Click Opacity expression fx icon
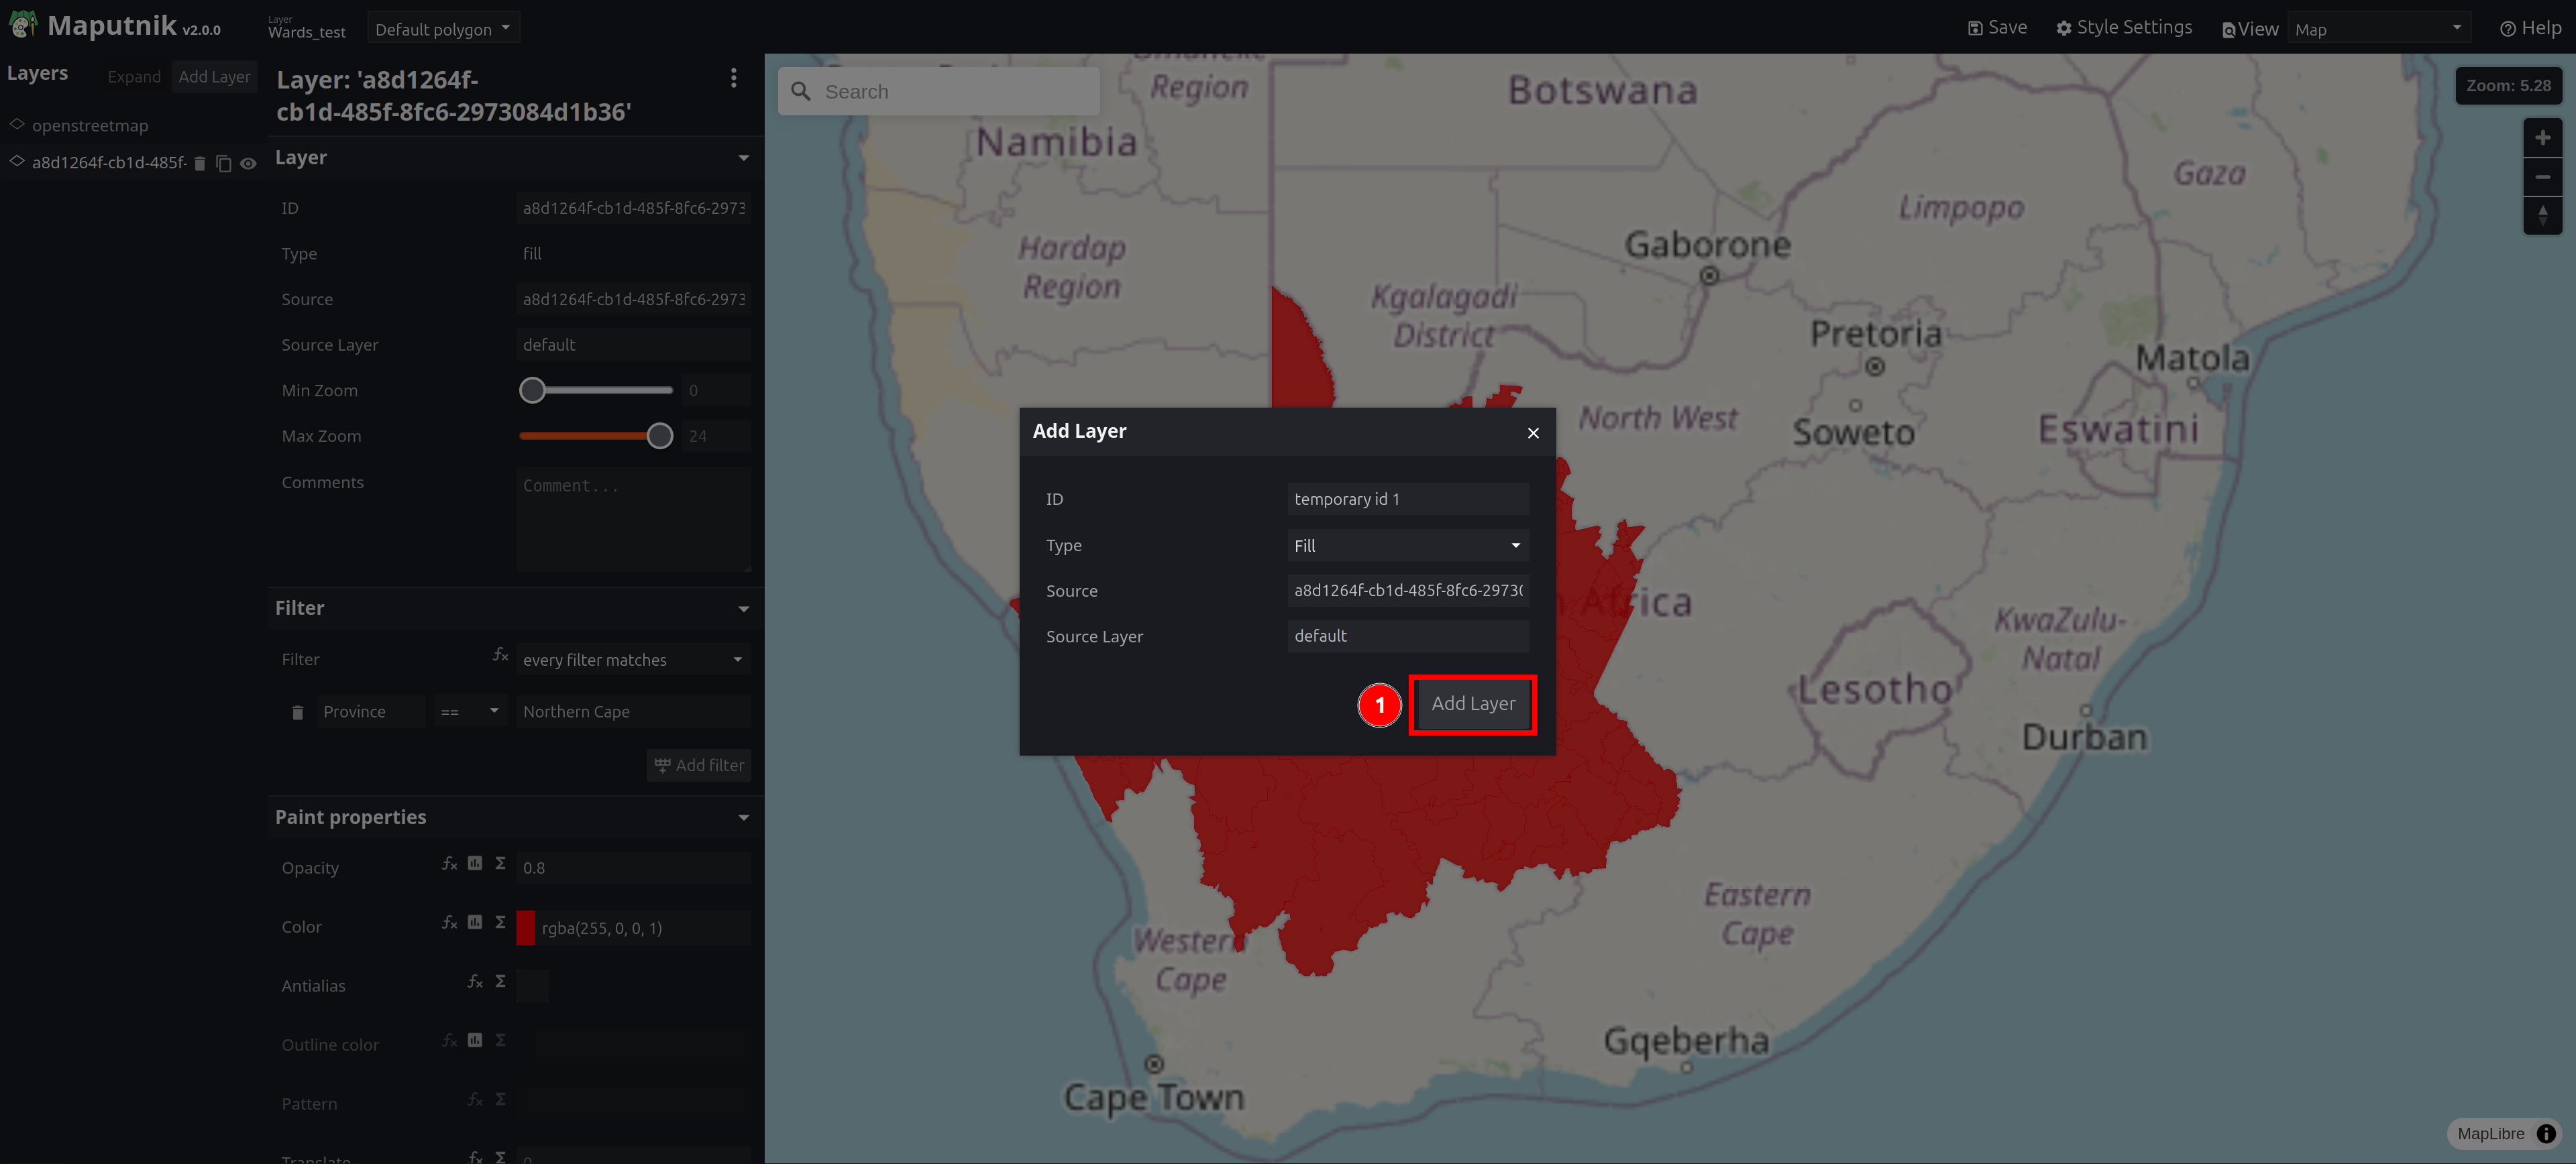The width and height of the screenshot is (2576, 1164). 450,863
